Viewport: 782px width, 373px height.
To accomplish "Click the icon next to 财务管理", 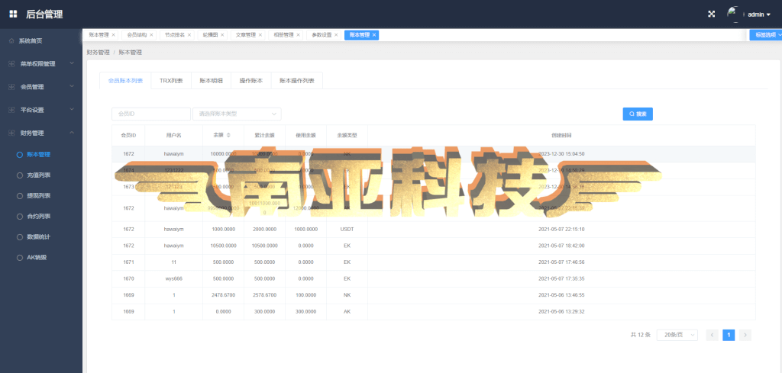I will (11, 133).
